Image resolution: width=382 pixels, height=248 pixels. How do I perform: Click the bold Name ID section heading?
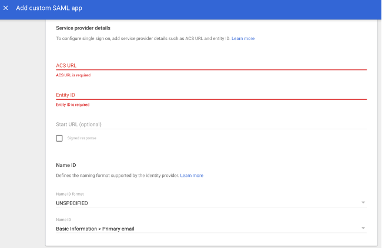tap(66, 165)
